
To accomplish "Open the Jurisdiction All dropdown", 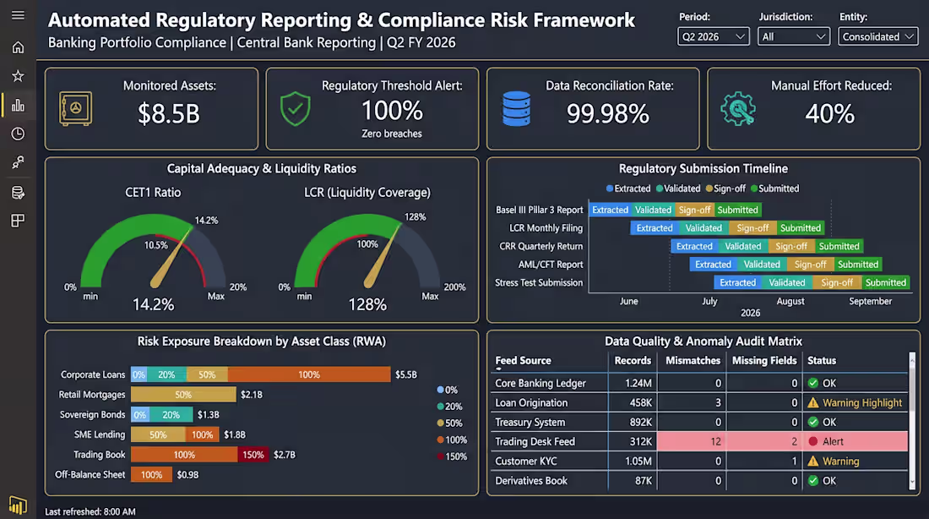I will pyautogui.click(x=793, y=37).
